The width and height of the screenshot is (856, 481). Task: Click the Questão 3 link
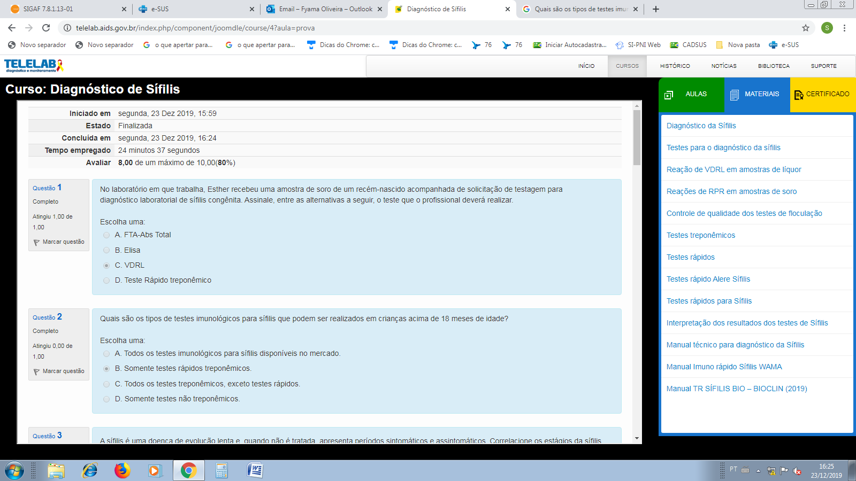tap(47, 436)
